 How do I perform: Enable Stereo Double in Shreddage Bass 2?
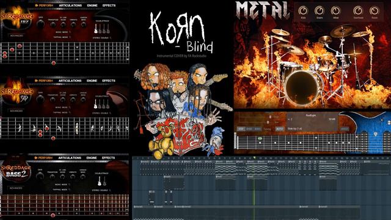[110, 190]
